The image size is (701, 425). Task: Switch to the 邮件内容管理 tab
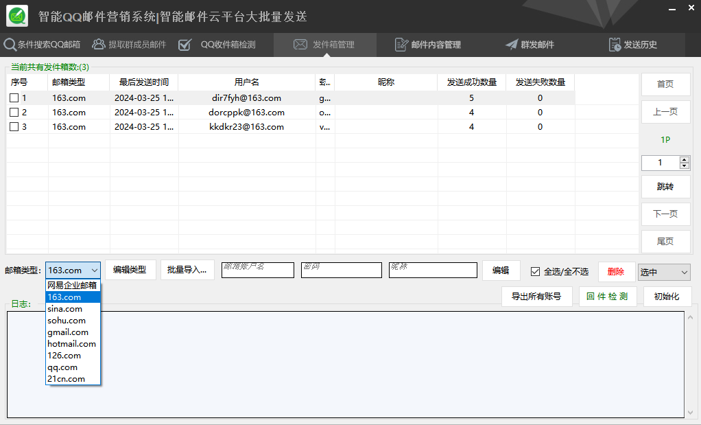(428, 45)
